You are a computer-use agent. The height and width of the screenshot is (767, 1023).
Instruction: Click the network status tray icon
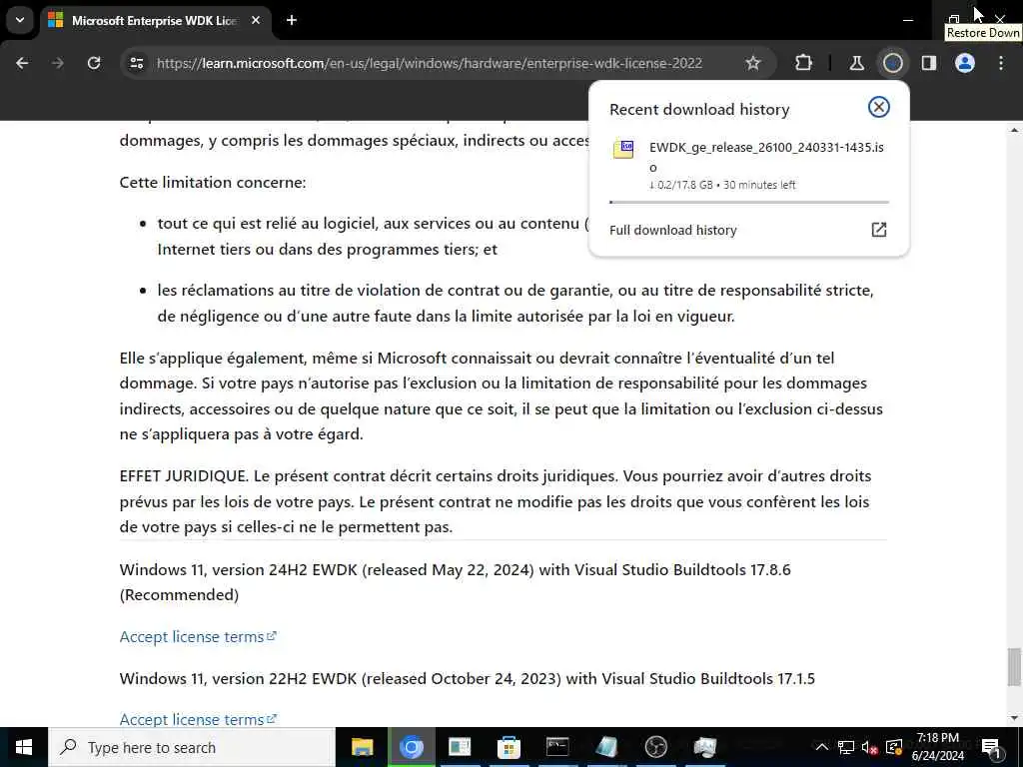tap(845, 747)
